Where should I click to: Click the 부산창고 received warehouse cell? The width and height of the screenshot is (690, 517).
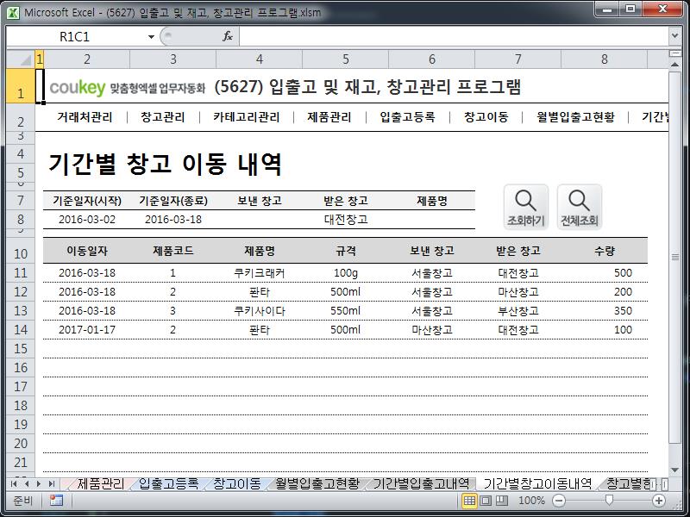[x=518, y=311]
